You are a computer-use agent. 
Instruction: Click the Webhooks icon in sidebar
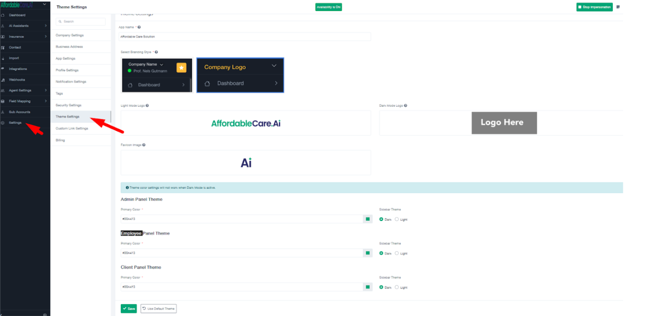pyautogui.click(x=3, y=80)
